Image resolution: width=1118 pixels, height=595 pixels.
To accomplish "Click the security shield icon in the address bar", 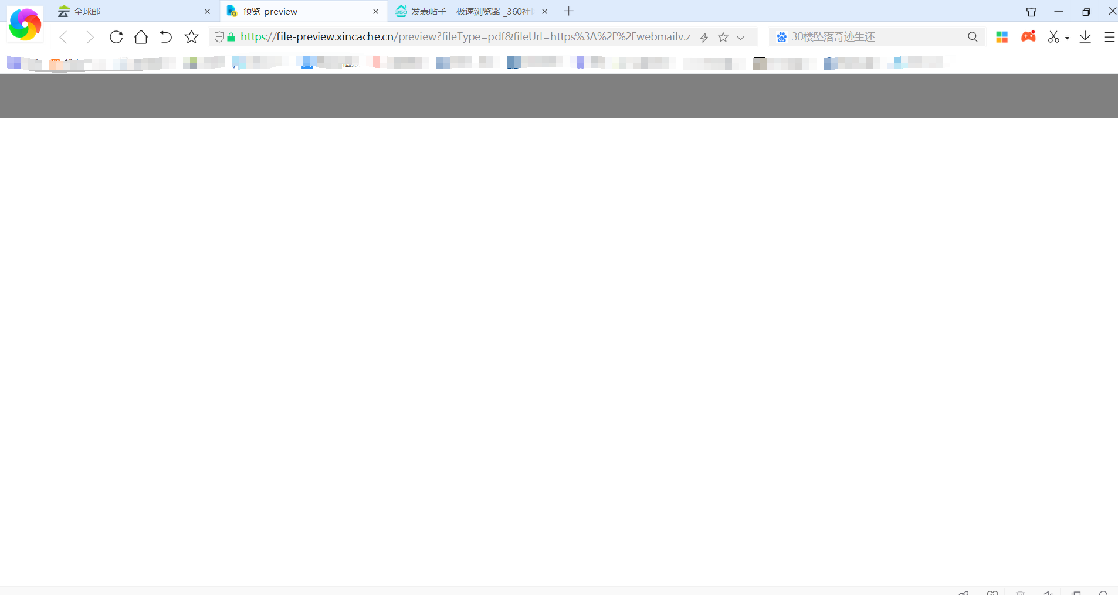I will tap(219, 37).
